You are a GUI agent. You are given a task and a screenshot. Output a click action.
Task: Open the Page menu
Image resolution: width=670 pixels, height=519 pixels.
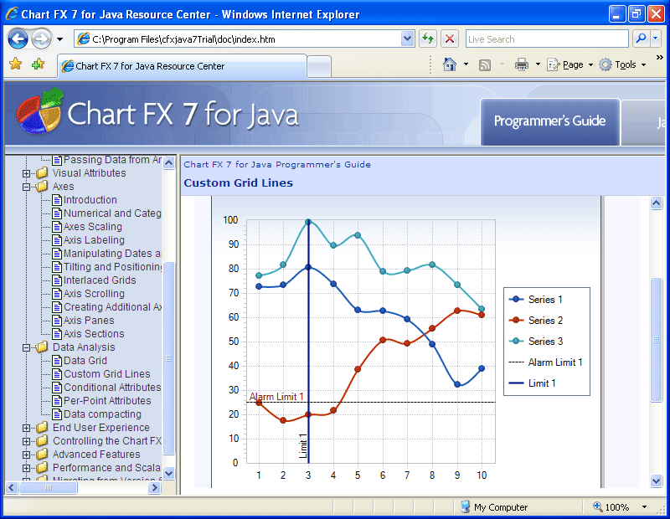click(x=570, y=64)
